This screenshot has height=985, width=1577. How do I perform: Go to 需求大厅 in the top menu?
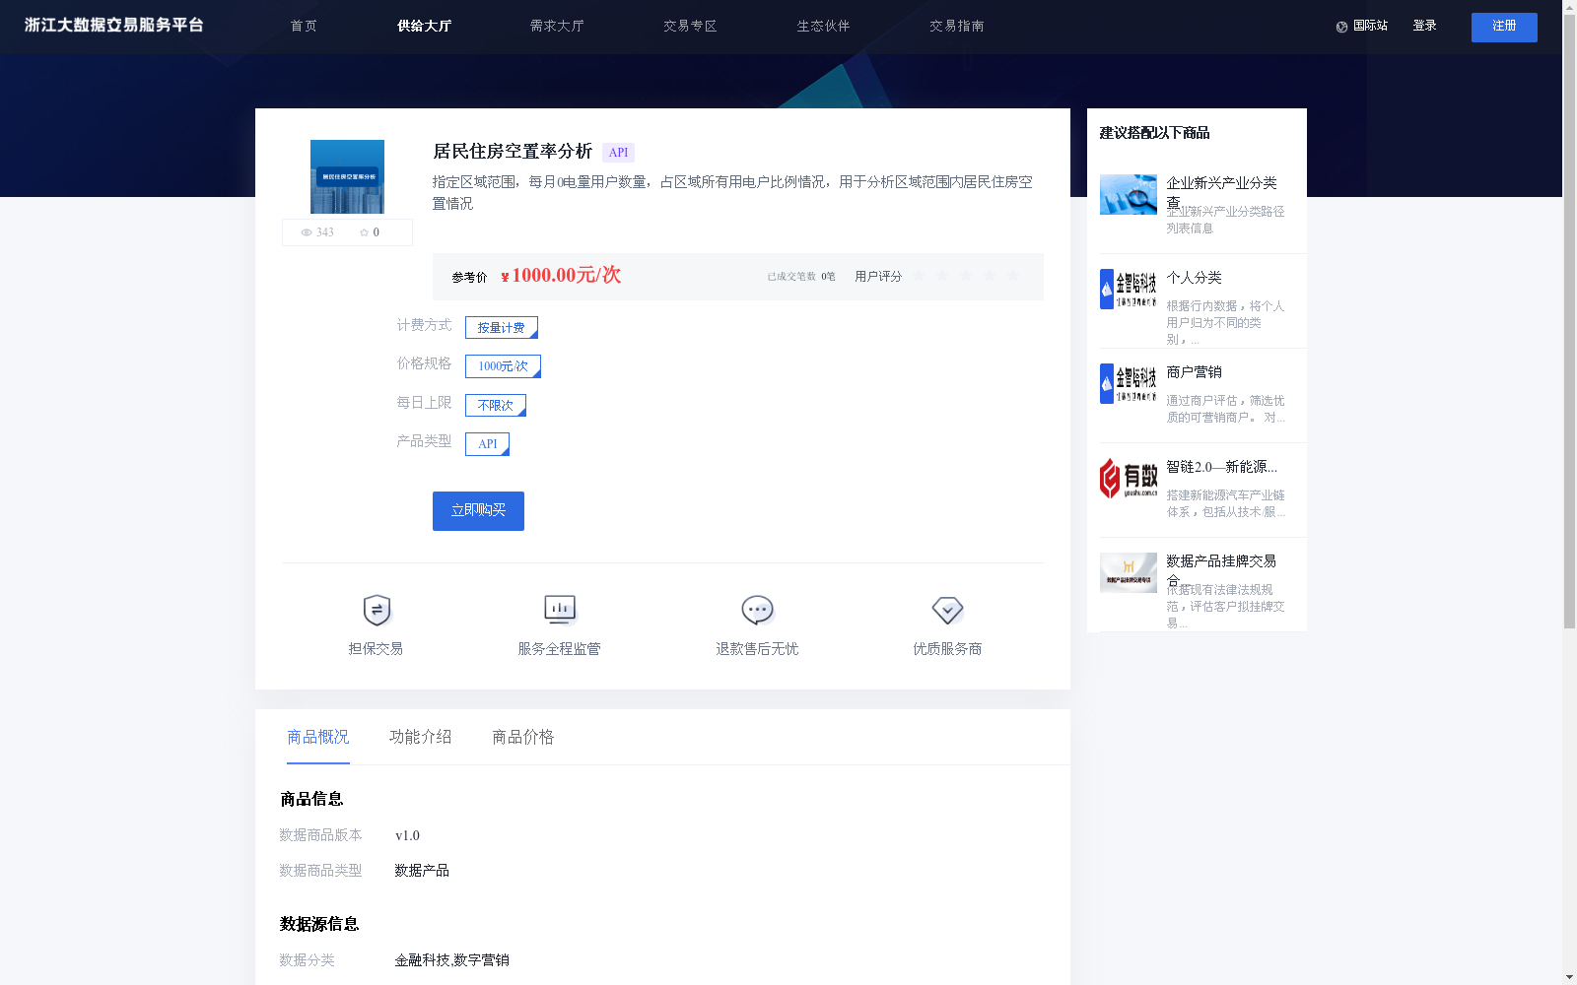point(557,26)
